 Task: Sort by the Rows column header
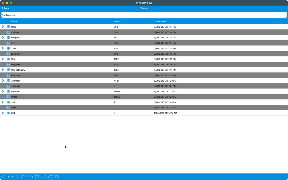[x=116, y=21]
